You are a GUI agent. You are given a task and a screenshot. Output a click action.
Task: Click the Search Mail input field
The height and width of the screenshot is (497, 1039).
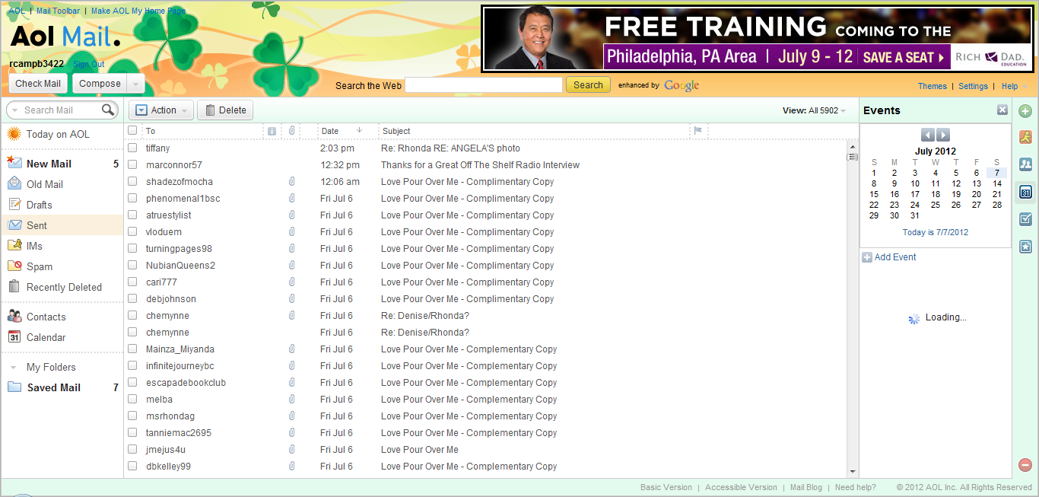61,110
